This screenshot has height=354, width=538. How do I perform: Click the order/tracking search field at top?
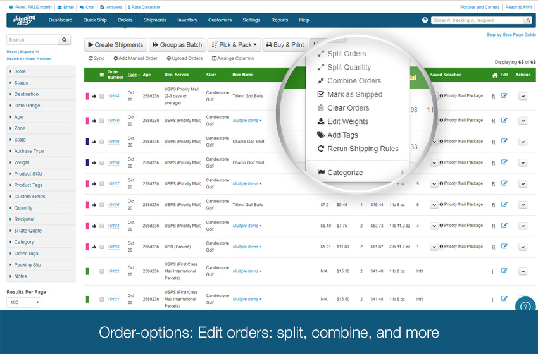click(478, 21)
